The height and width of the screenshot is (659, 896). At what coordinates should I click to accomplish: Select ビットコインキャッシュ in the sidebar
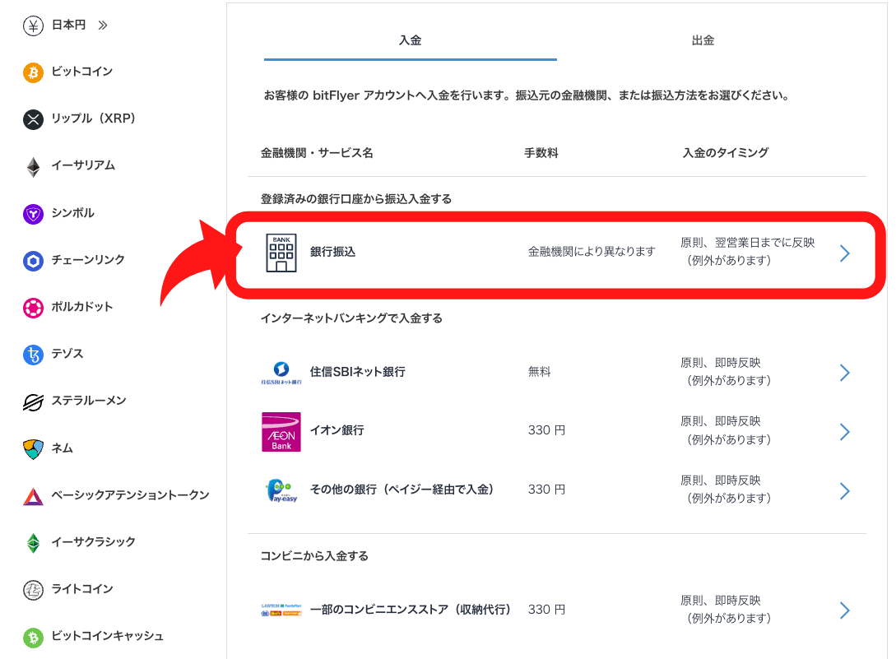(x=108, y=636)
